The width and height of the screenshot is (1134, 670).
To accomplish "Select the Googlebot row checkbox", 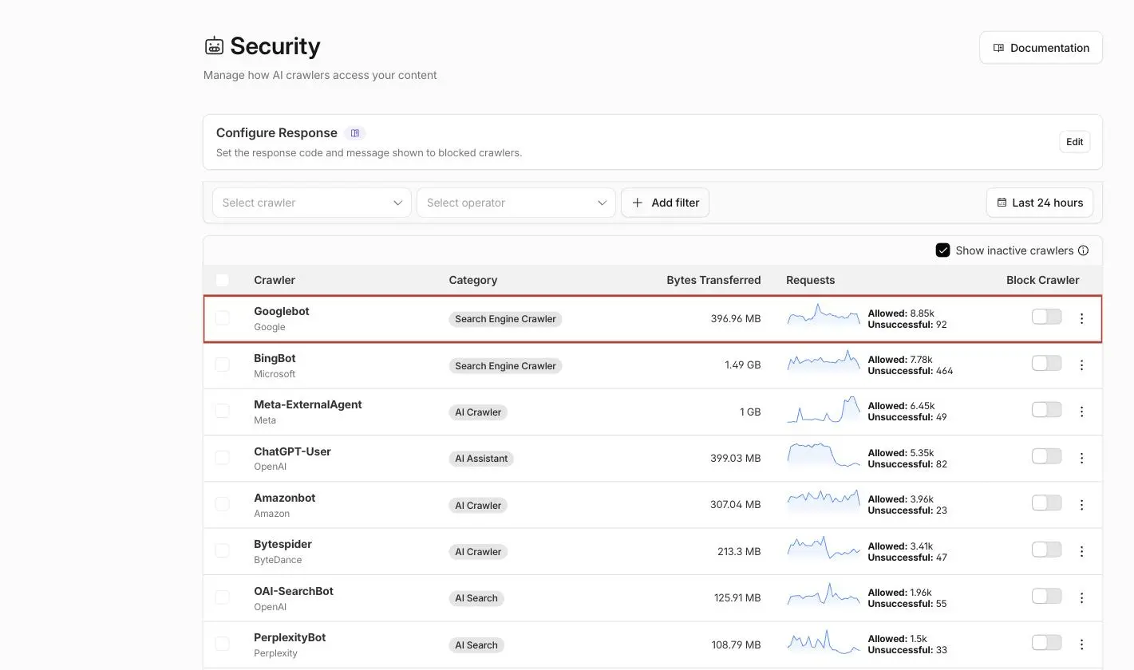I will point(222,317).
